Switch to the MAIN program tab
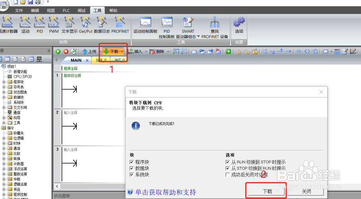Image resolution: width=361 pixels, height=199 pixels. 76,60
